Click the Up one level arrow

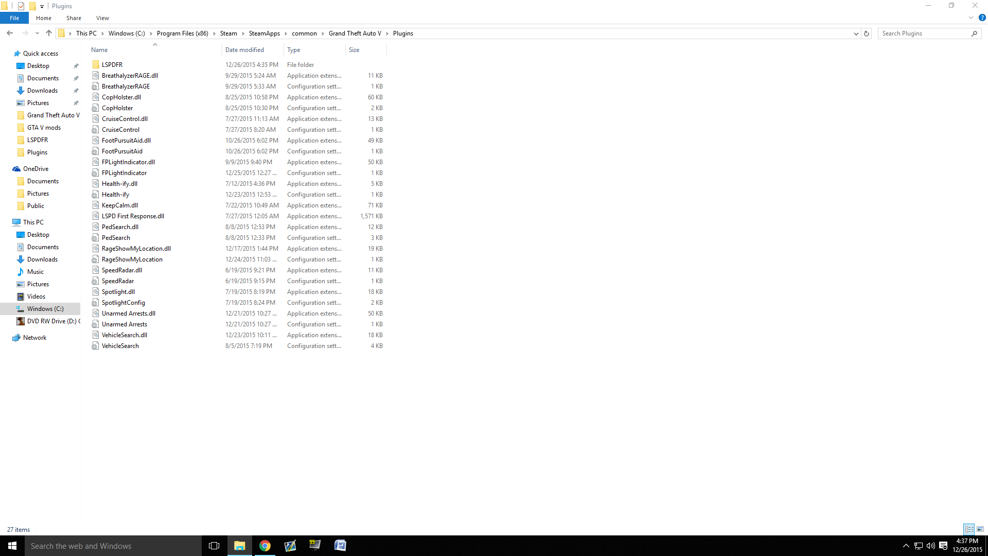tap(49, 33)
